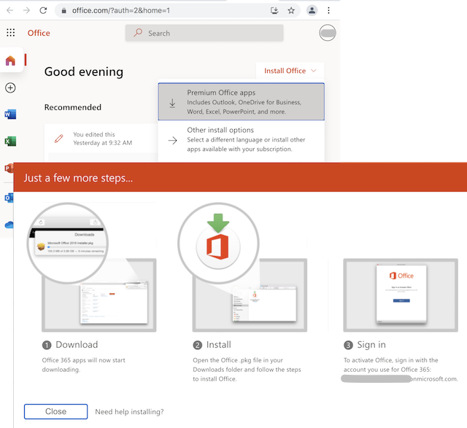Click the 'Open the Office .pkg file' instructions
The width and height of the screenshot is (467, 428).
coord(247,370)
